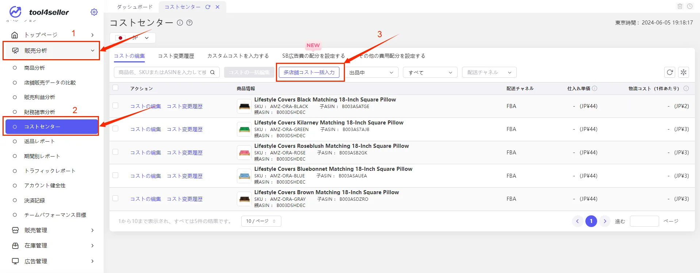The image size is (700, 273).
Task: Open the 出品中 status dropdown
Action: pos(371,72)
